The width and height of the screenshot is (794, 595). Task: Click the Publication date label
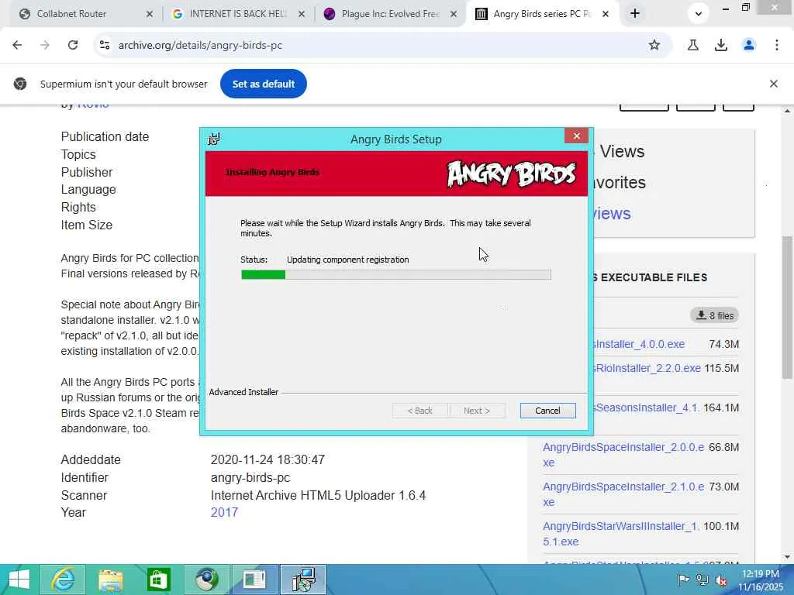[x=105, y=136]
